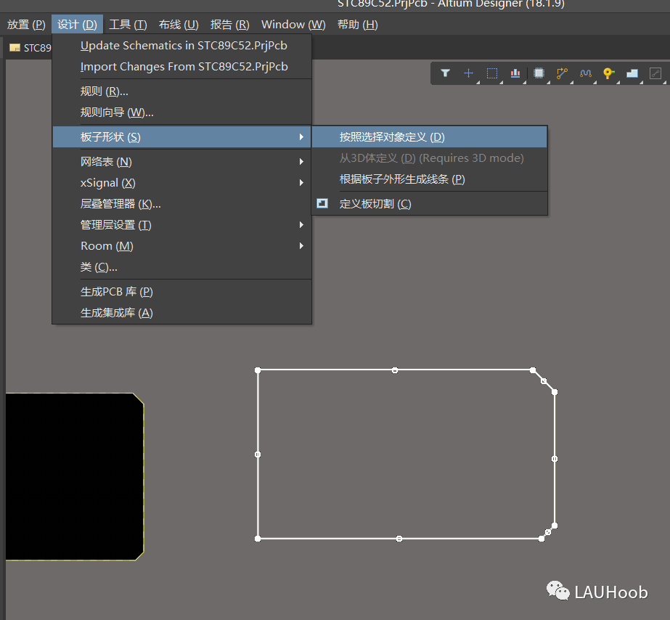This screenshot has height=620, width=670.
Task: Open the 布线 (U) menu
Action: tap(179, 25)
